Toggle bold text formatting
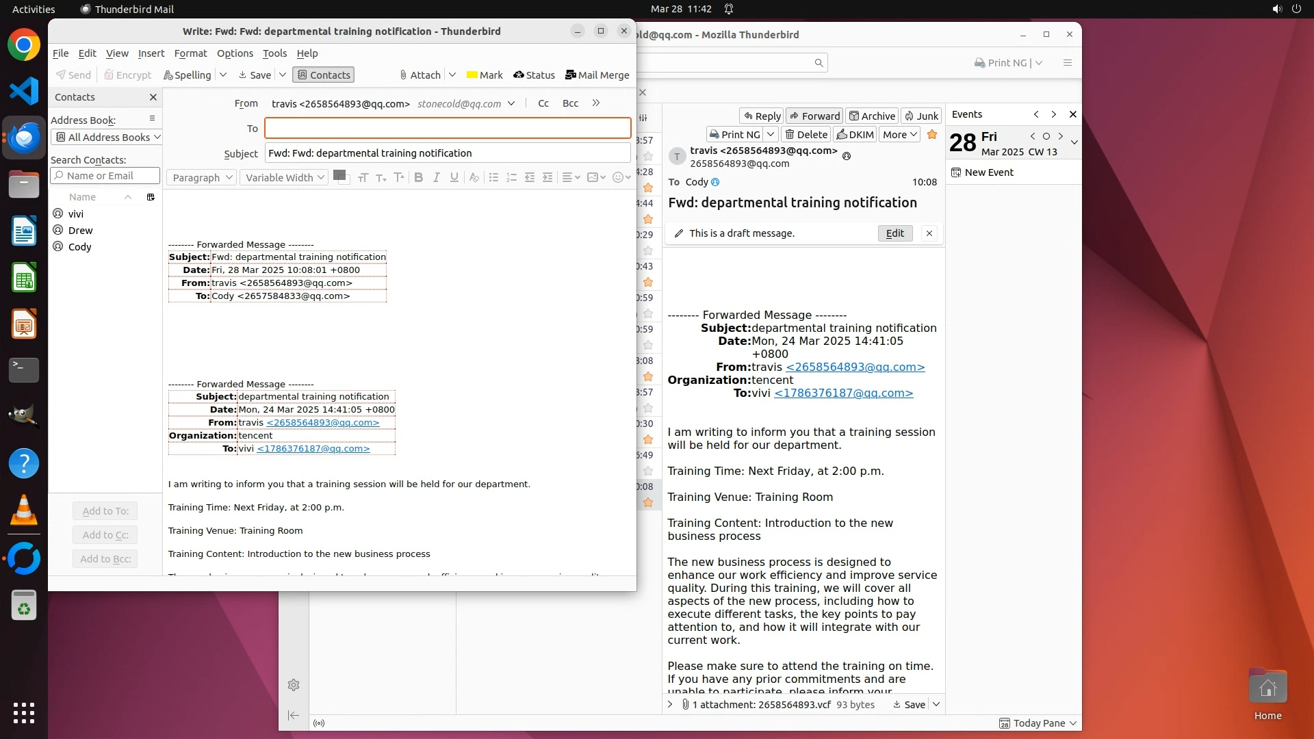This screenshot has height=739, width=1314. (418, 177)
